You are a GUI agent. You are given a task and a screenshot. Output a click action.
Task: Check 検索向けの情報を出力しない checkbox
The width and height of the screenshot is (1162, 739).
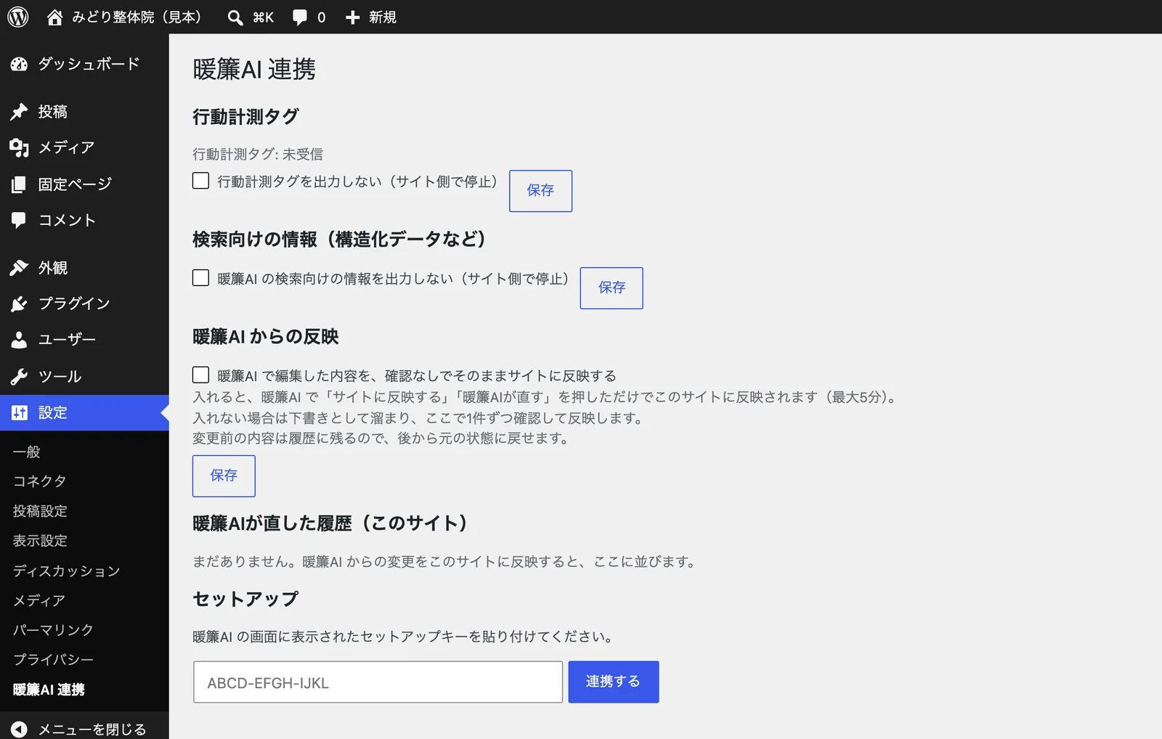(201, 278)
